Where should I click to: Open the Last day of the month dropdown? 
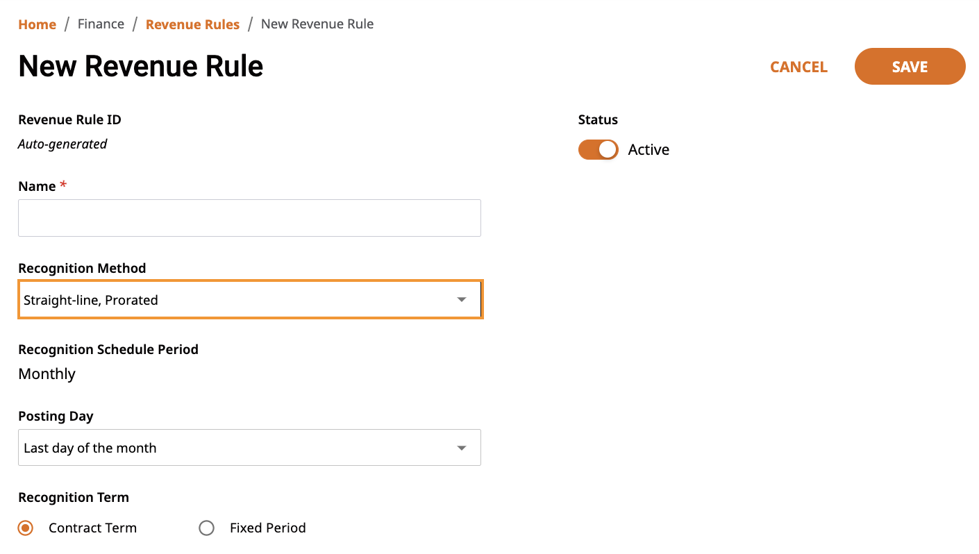point(249,447)
